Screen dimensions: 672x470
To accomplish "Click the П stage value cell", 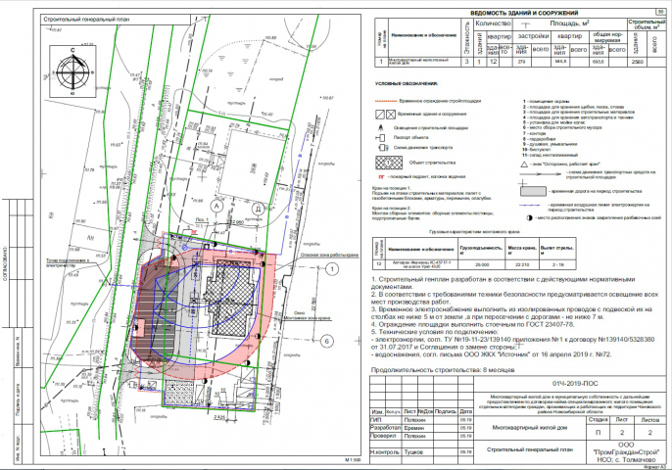I will (x=599, y=433).
